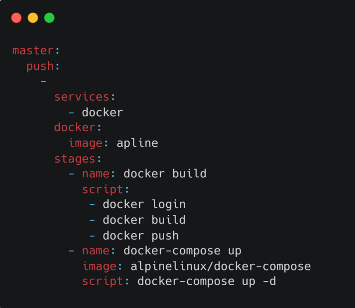Click the lone dash below push

pyautogui.click(x=44, y=81)
